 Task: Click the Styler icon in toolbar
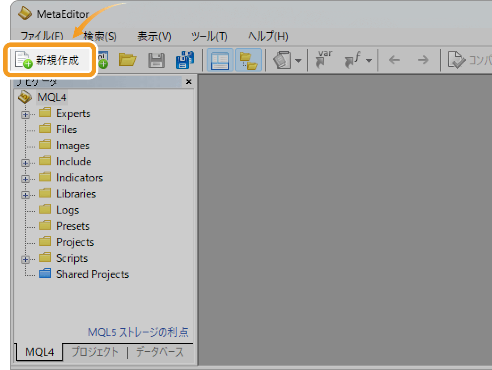281,59
